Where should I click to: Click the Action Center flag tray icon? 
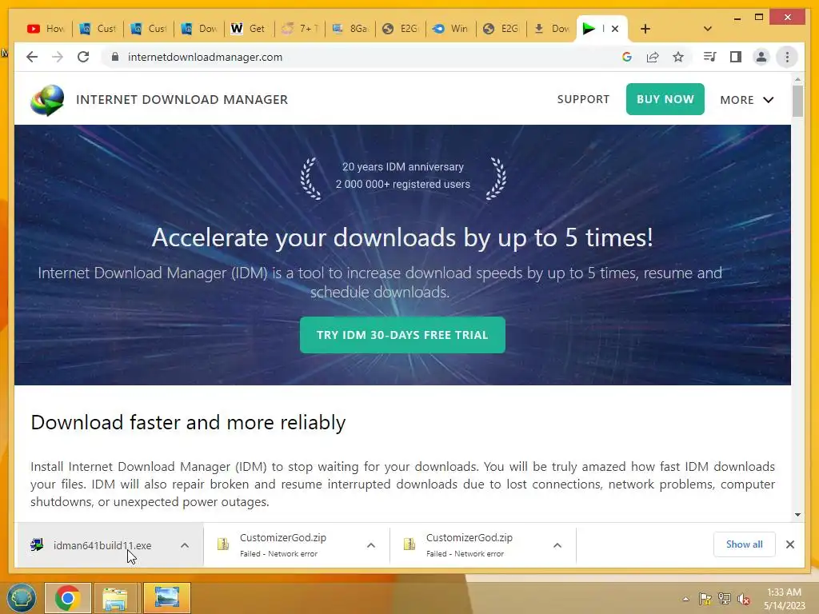(705, 599)
